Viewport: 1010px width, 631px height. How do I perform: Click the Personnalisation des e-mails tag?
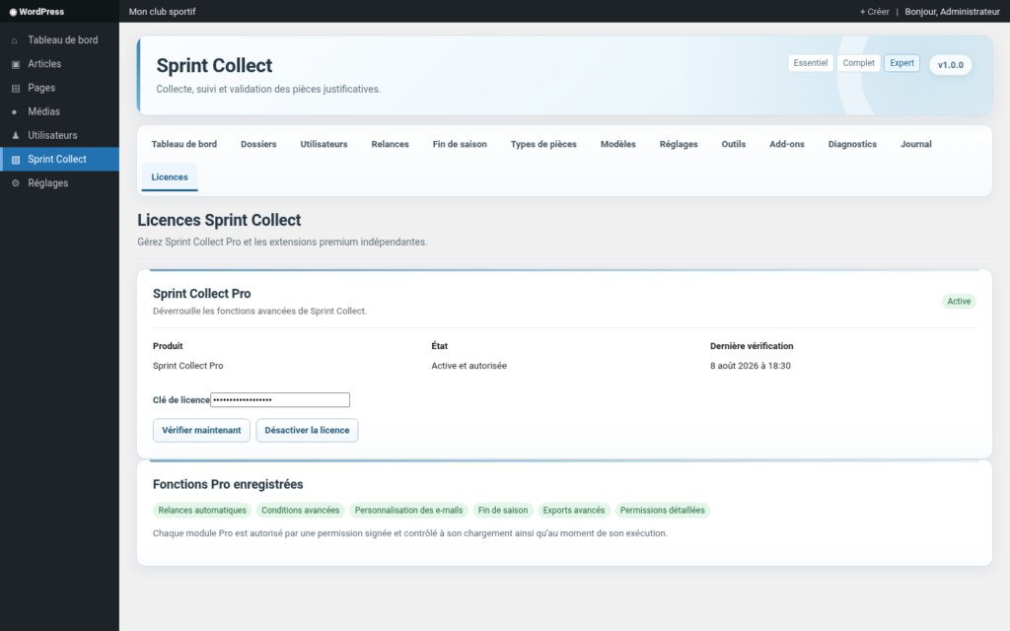[x=408, y=510]
